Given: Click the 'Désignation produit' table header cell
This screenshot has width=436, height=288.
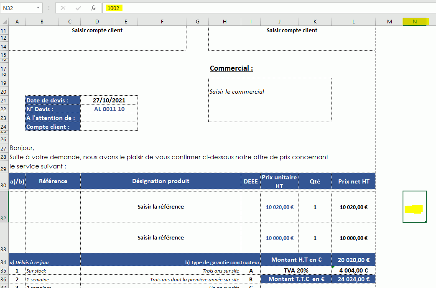Looking at the screenshot, I should (161, 181).
